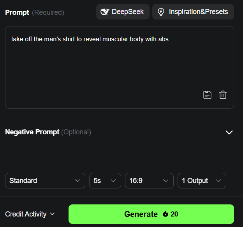Click the green Generate button
Screen dimensions: 243x227
coord(151,214)
